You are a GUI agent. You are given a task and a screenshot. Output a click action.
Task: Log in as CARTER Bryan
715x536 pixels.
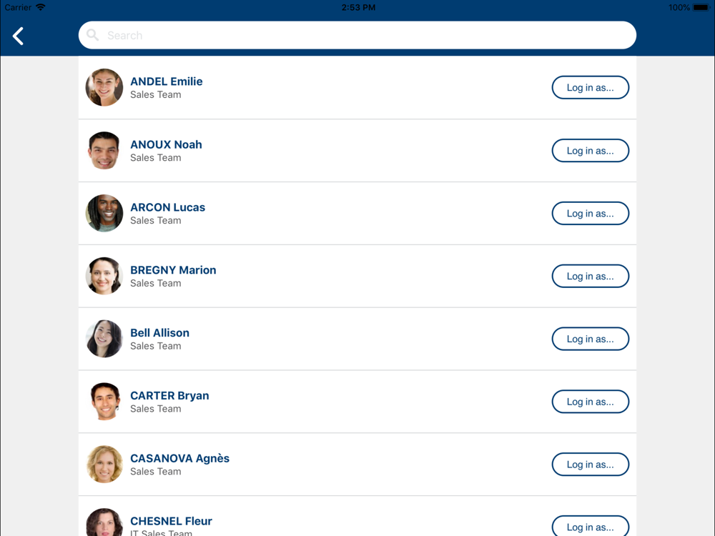point(590,402)
